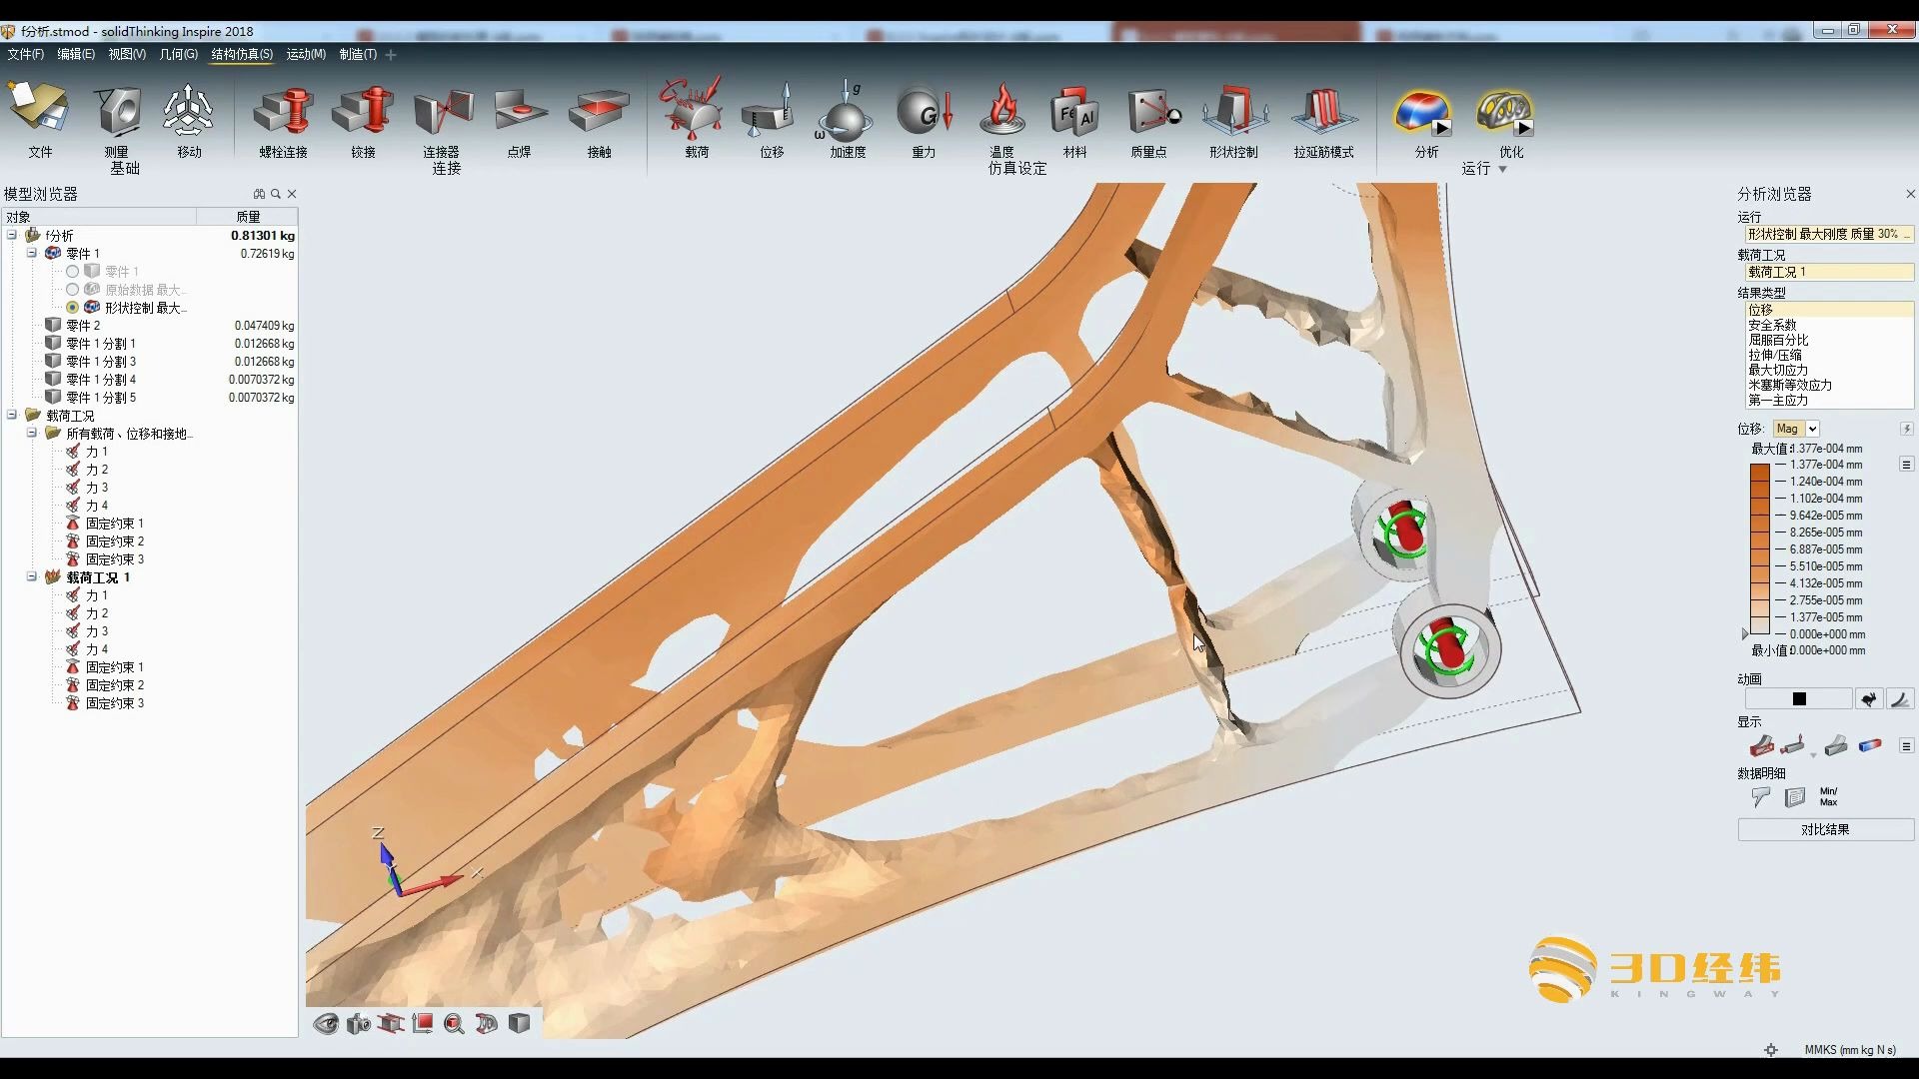
Task: Select the 加速度 (Acceleration) tool
Action: point(846,110)
